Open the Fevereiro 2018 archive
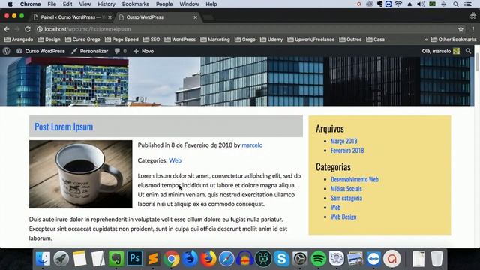Image resolution: width=480 pixels, height=270 pixels. [x=347, y=151]
